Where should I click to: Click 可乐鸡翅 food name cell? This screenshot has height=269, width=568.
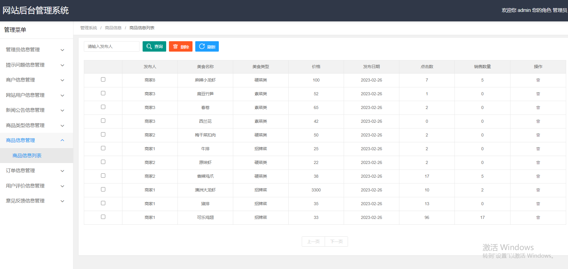(205, 217)
